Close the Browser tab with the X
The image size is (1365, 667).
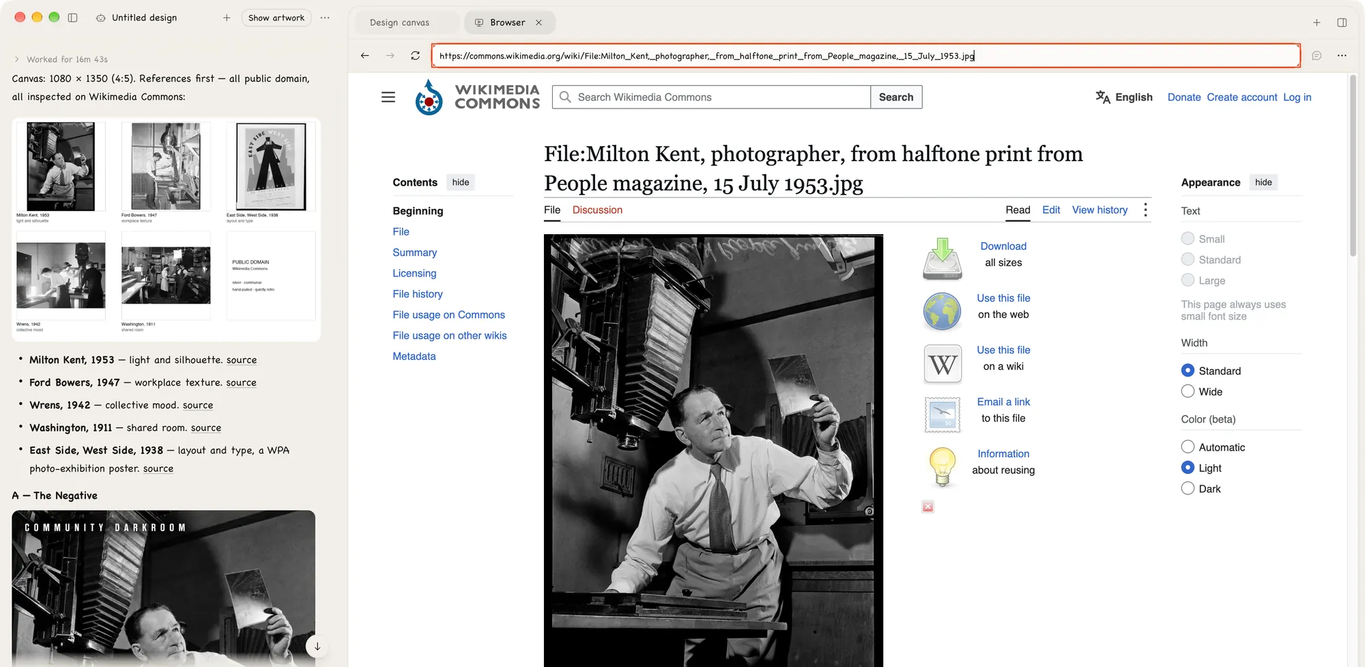539,23
